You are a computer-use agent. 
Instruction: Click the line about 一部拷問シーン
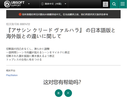(38, 53)
